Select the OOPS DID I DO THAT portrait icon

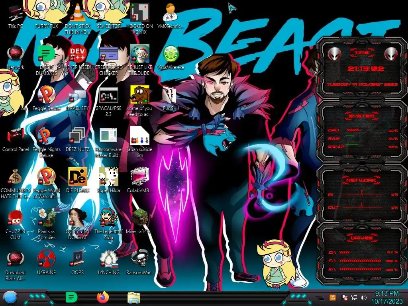[77, 218]
